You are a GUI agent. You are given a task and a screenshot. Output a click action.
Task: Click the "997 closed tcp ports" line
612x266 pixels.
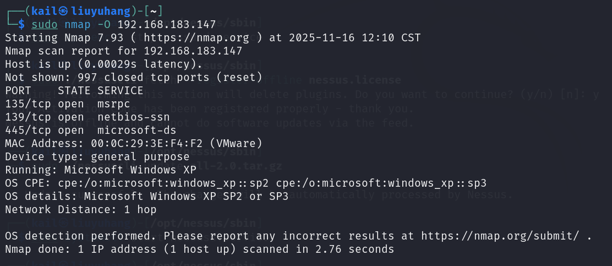coord(133,77)
